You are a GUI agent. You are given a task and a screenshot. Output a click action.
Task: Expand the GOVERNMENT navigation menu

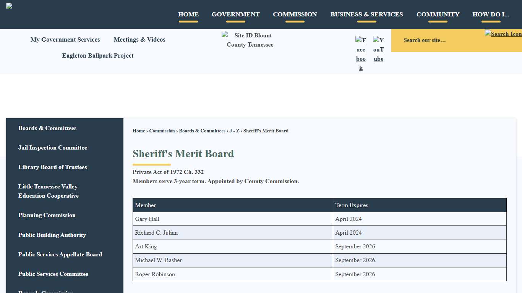point(235,14)
